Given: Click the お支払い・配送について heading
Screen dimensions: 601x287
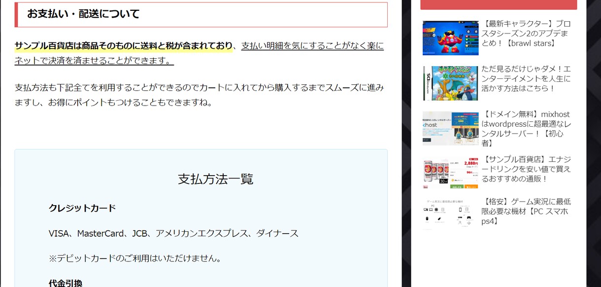Looking at the screenshot, I should click(201, 14).
